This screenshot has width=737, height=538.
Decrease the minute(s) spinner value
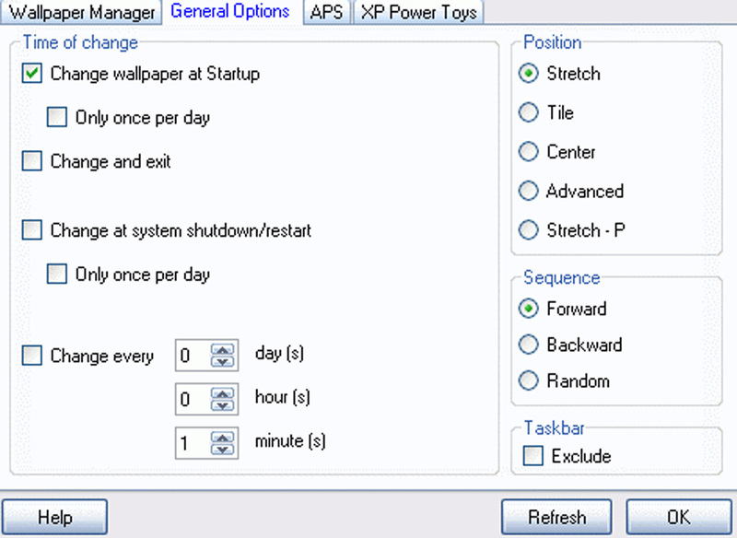(x=222, y=450)
